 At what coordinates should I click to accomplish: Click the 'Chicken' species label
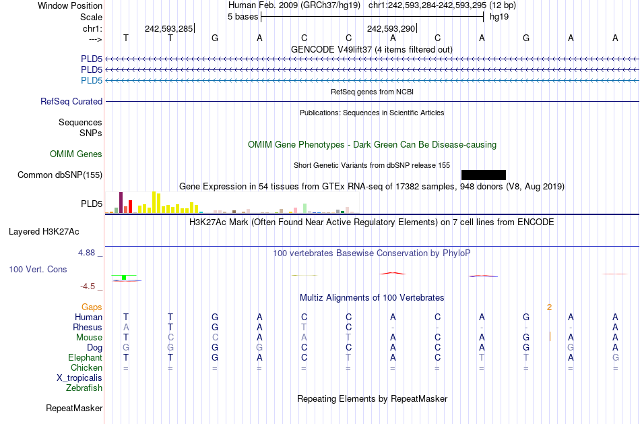point(86,367)
